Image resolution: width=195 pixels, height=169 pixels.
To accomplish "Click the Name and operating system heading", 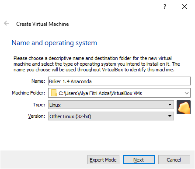I will tap(54, 43).
